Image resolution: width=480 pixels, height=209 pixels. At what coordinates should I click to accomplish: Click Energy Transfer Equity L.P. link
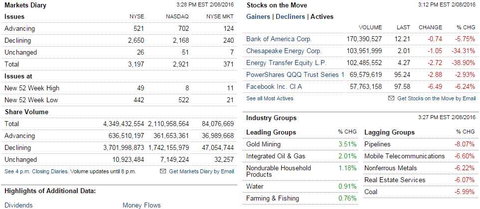click(x=287, y=63)
